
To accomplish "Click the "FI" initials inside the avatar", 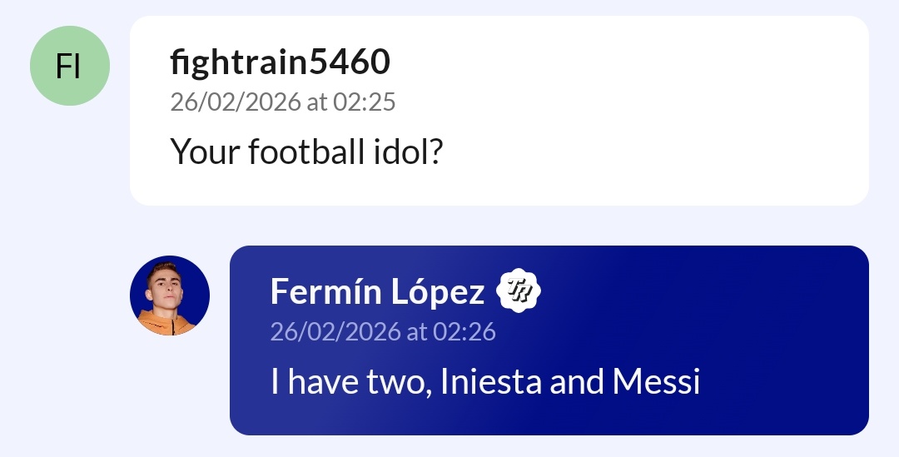I will (x=68, y=67).
